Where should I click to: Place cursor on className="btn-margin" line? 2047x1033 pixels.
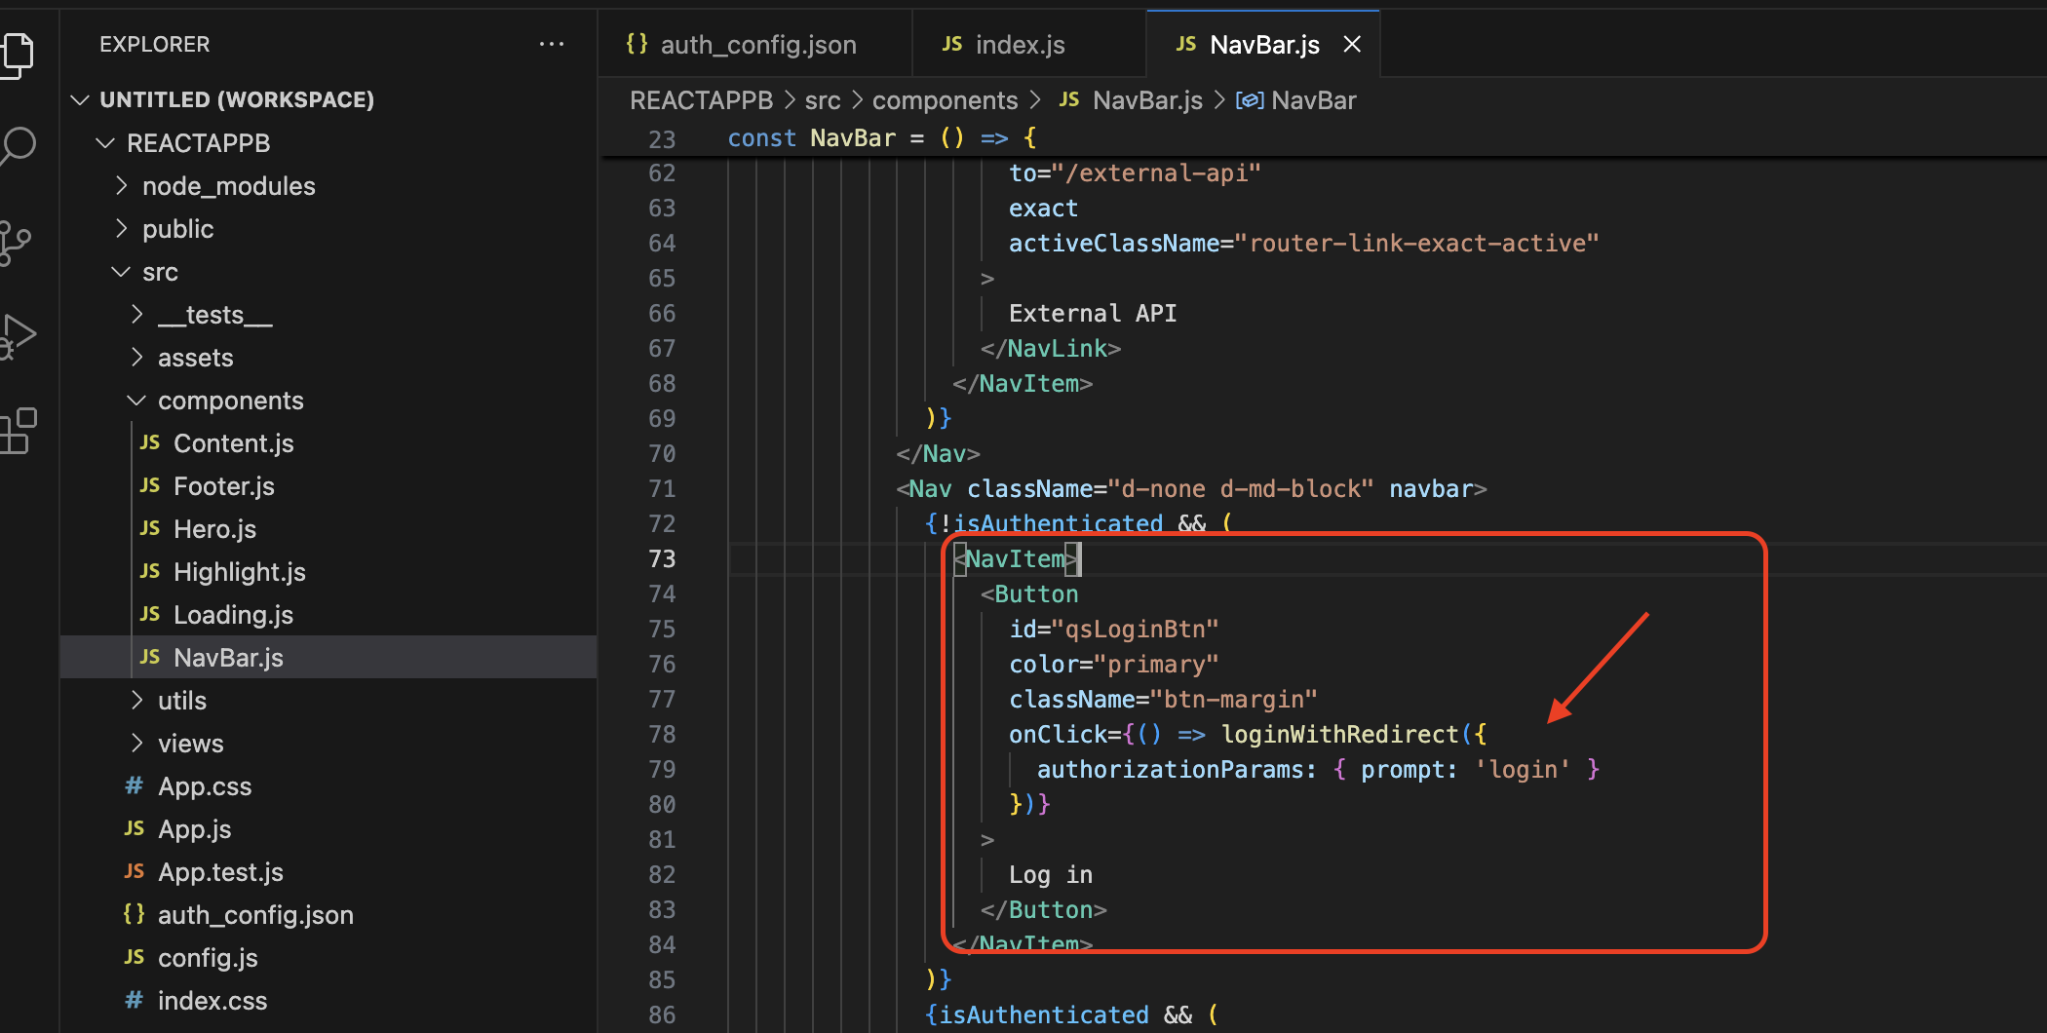click(x=1163, y=699)
